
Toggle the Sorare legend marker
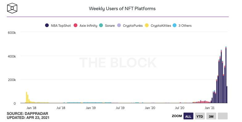click(101, 25)
